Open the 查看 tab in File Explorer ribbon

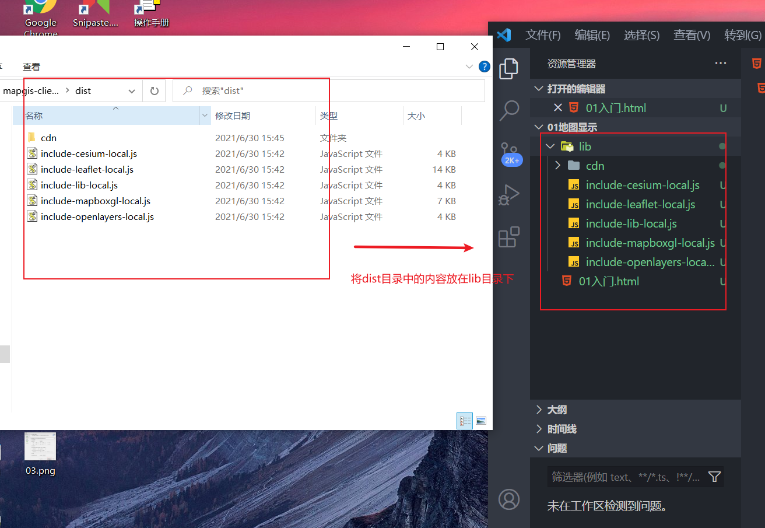pyautogui.click(x=31, y=67)
